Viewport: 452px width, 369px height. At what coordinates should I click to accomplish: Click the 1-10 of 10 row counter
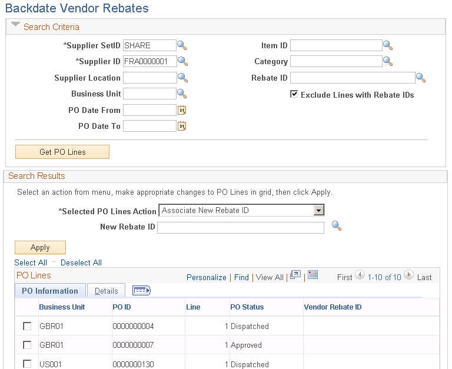[x=384, y=277]
